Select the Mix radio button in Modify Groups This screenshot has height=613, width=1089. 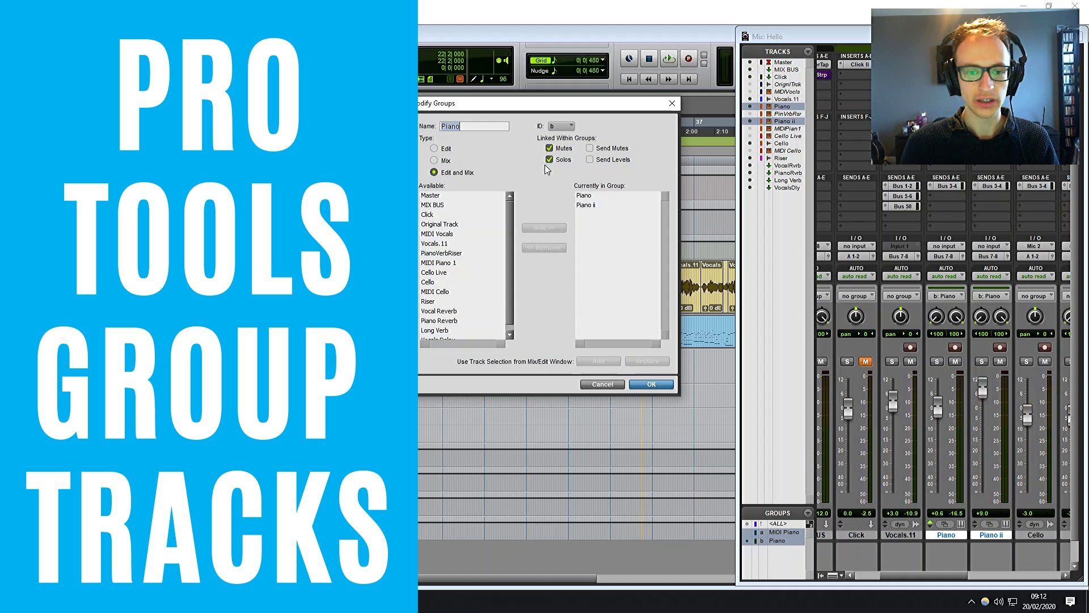coord(434,161)
